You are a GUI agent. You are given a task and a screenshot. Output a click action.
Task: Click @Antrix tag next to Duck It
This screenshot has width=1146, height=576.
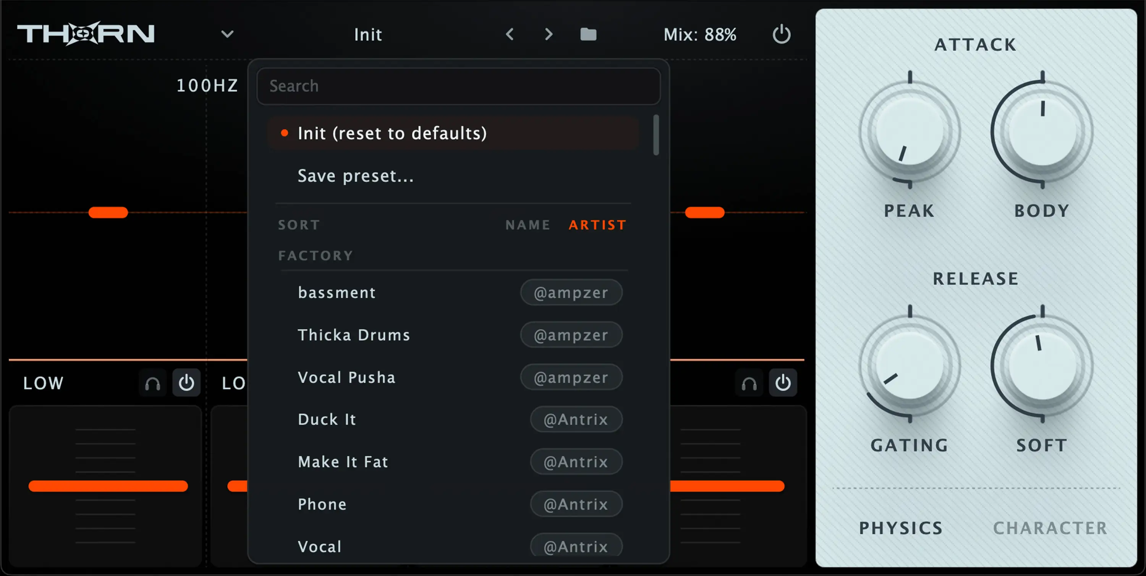576,419
